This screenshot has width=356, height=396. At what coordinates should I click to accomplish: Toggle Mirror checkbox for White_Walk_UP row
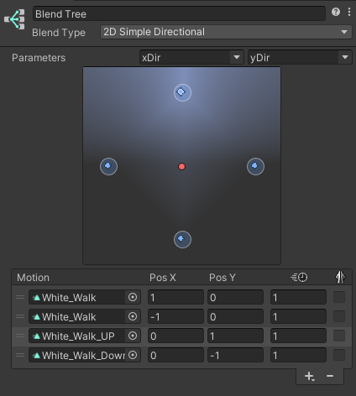tap(339, 336)
